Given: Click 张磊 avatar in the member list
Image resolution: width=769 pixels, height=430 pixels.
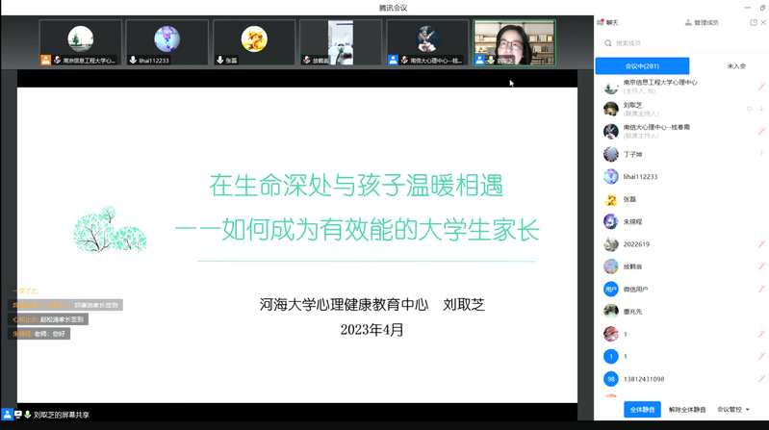Looking at the screenshot, I should 610,199.
